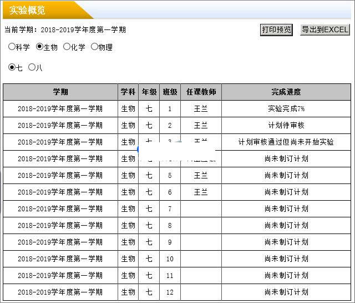Switch to grade 八 radio button
Image resolution: width=355 pixels, height=303 pixels.
(32, 67)
